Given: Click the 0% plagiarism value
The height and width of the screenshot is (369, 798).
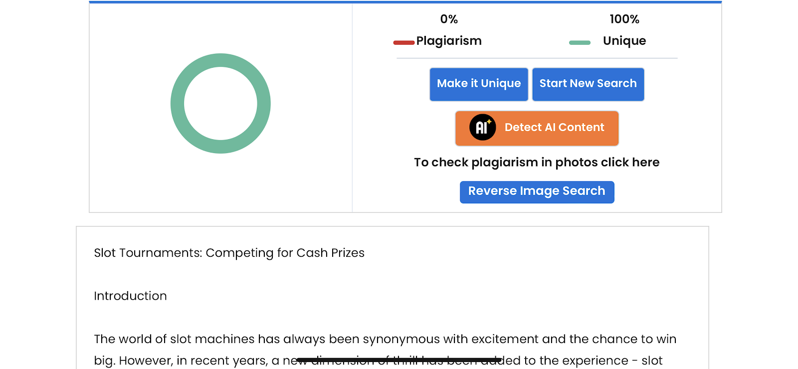Looking at the screenshot, I should [x=448, y=19].
